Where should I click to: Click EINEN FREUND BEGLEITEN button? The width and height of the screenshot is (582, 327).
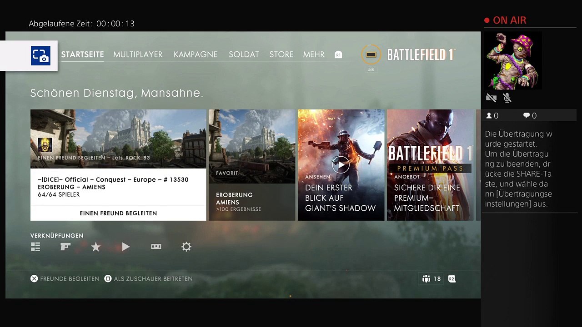pyautogui.click(x=118, y=213)
